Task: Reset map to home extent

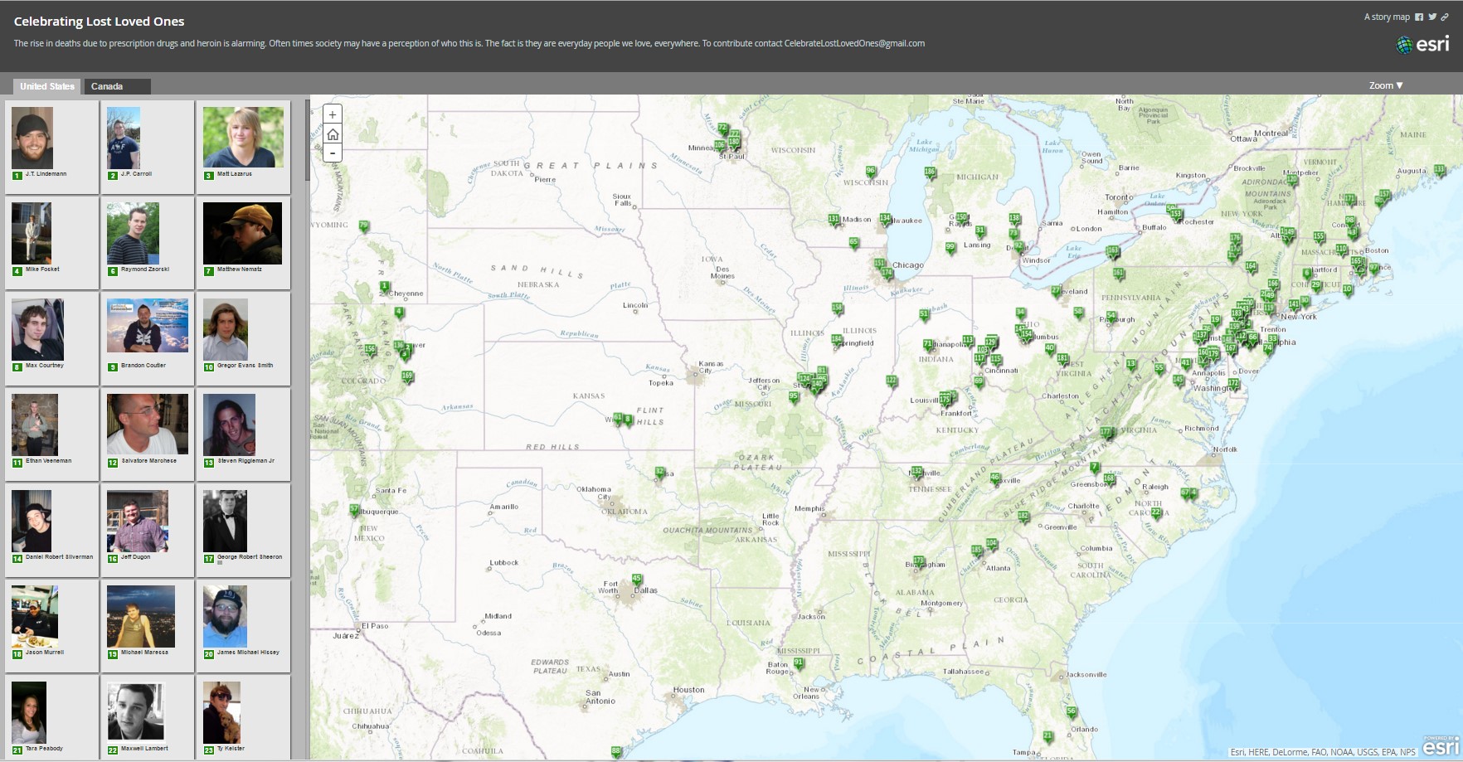Action: click(x=333, y=134)
